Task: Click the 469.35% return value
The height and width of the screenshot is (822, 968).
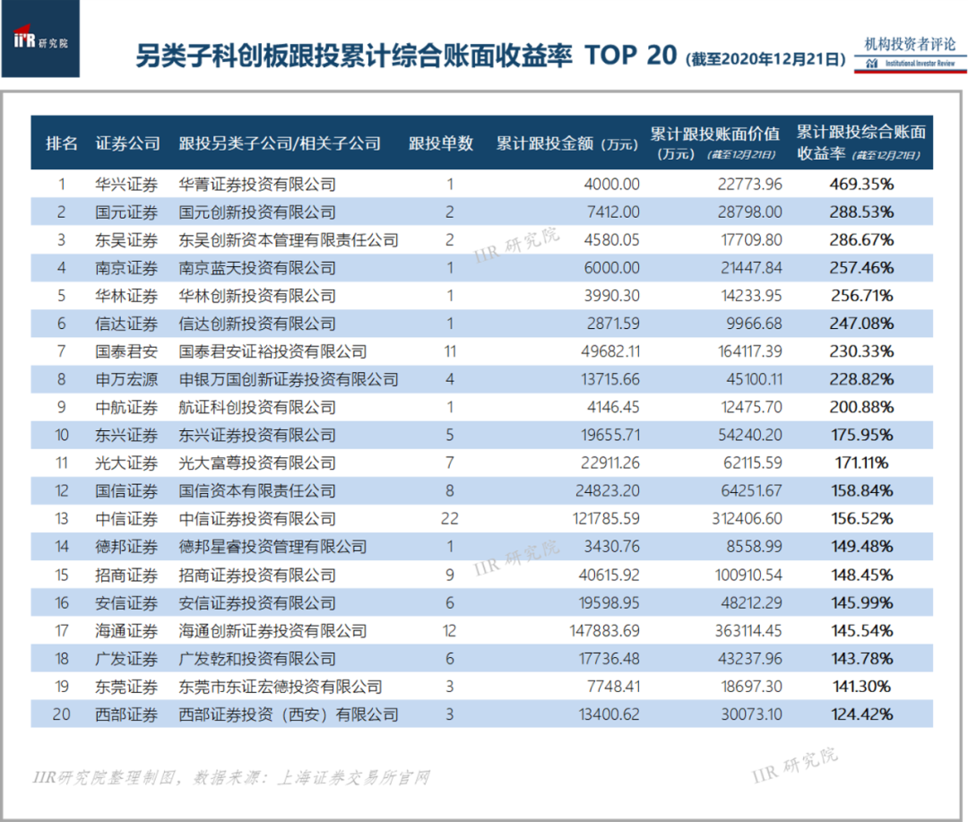Action: pyautogui.click(x=862, y=184)
